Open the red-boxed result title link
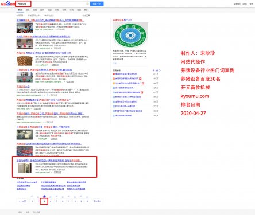255x215 pixels. coord(49,161)
